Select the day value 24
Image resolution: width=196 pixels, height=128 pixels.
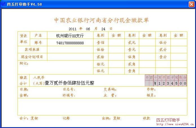(x=103, y=29)
